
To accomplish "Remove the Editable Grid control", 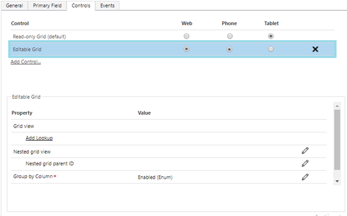I will point(315,49).
